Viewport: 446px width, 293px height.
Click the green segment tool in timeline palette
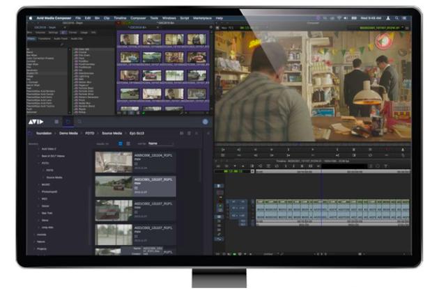[220, 207]
